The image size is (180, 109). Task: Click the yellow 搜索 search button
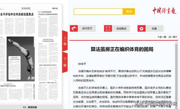pyautogui.click(x=129, y=12)
